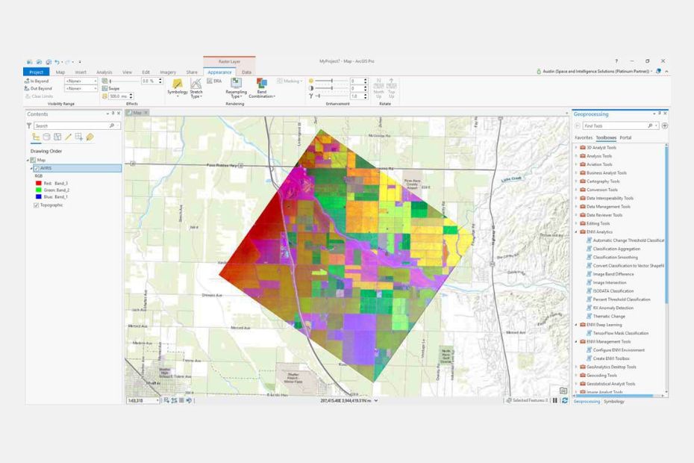Toggle AVIRIS layer visibility checkbox

click(37, 168)
